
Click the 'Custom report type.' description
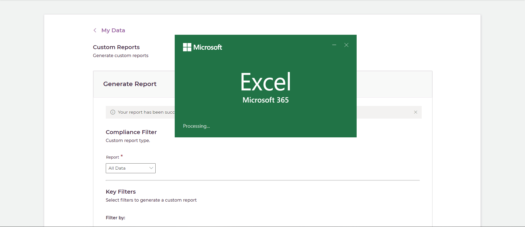[128, 140]
